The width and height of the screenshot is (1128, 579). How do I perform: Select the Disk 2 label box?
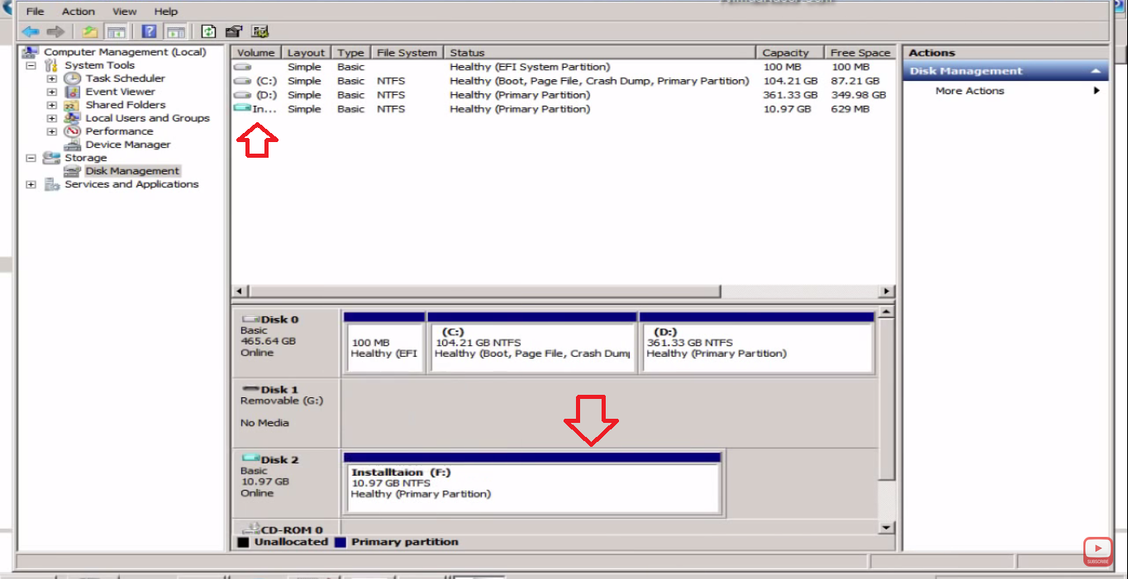[286, 483]
